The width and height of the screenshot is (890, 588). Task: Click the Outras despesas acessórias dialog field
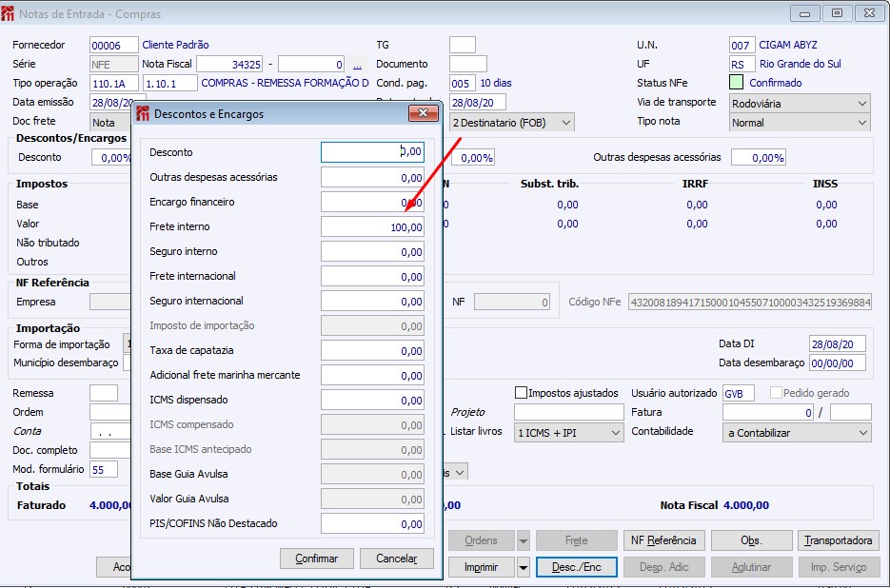click(x=372, y=178)
